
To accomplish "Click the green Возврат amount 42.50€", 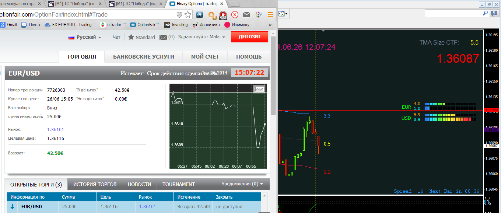I will click(x=55, y=153).
